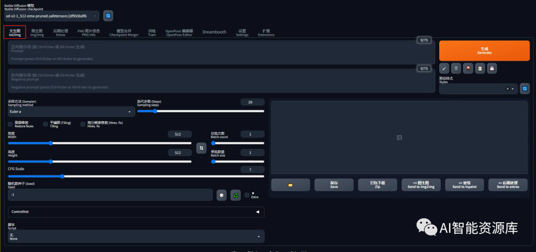The height and width of the screenshot is (252, 536).
Task: Click the Negative prompt text box
Action: point(221,81)
